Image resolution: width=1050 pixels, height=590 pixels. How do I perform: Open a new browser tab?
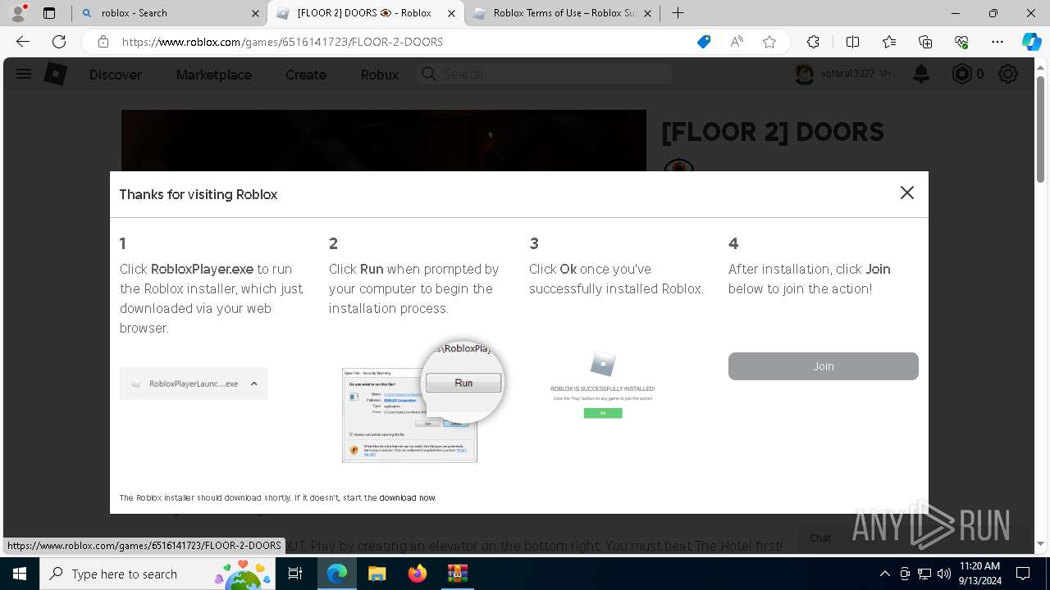pos(678,13)
